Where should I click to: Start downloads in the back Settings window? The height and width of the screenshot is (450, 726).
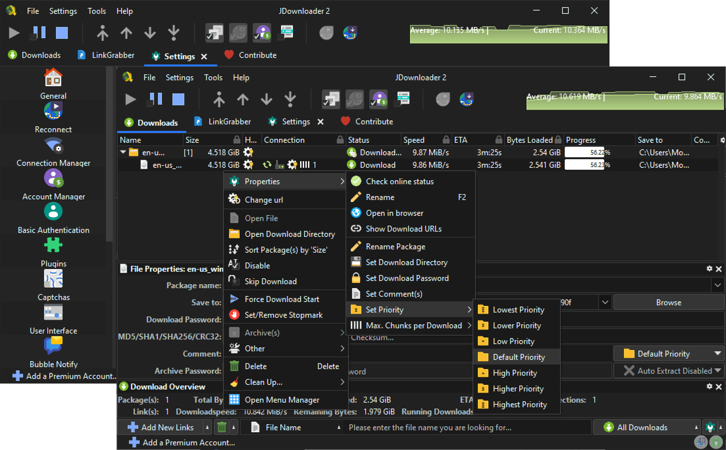coord(14,33)
